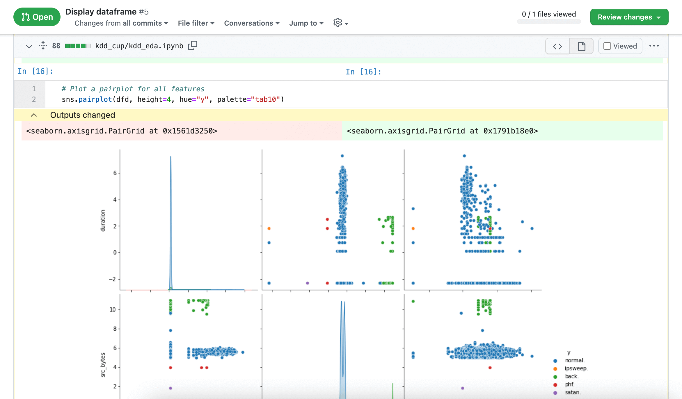The width and height of the screenshot is (682, 399).
Task: Collapse the Outputs changed section
Action: click(x=34, y=115)
